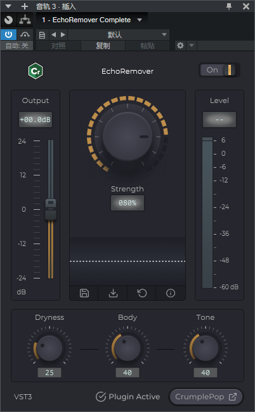The image size is (255, 412).
Task: Toggle the plugin power bypass button
Action: coord(8,35)
